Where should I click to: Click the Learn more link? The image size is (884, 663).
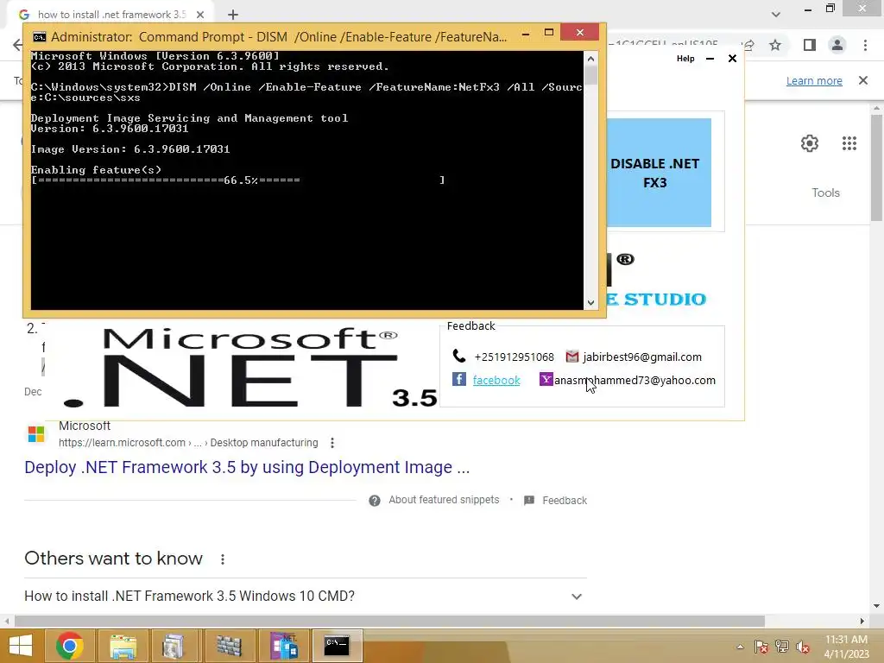tap(814, 80)
